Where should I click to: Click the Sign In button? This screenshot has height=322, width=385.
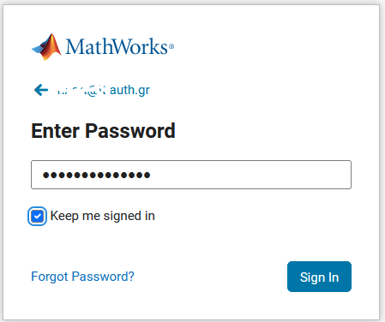(319, 277)
